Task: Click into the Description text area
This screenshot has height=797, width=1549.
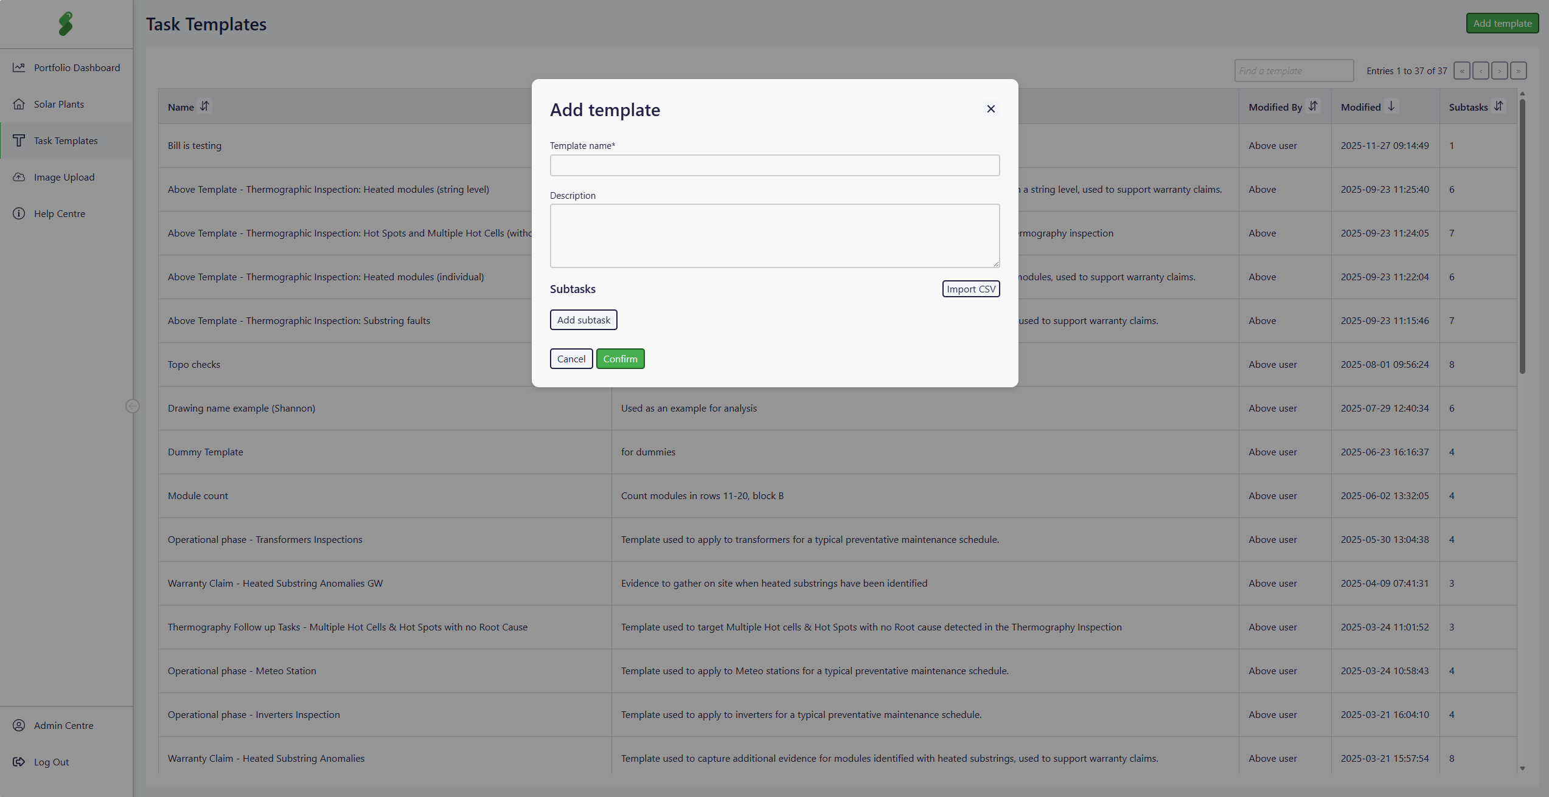Action: pos(774,235)
